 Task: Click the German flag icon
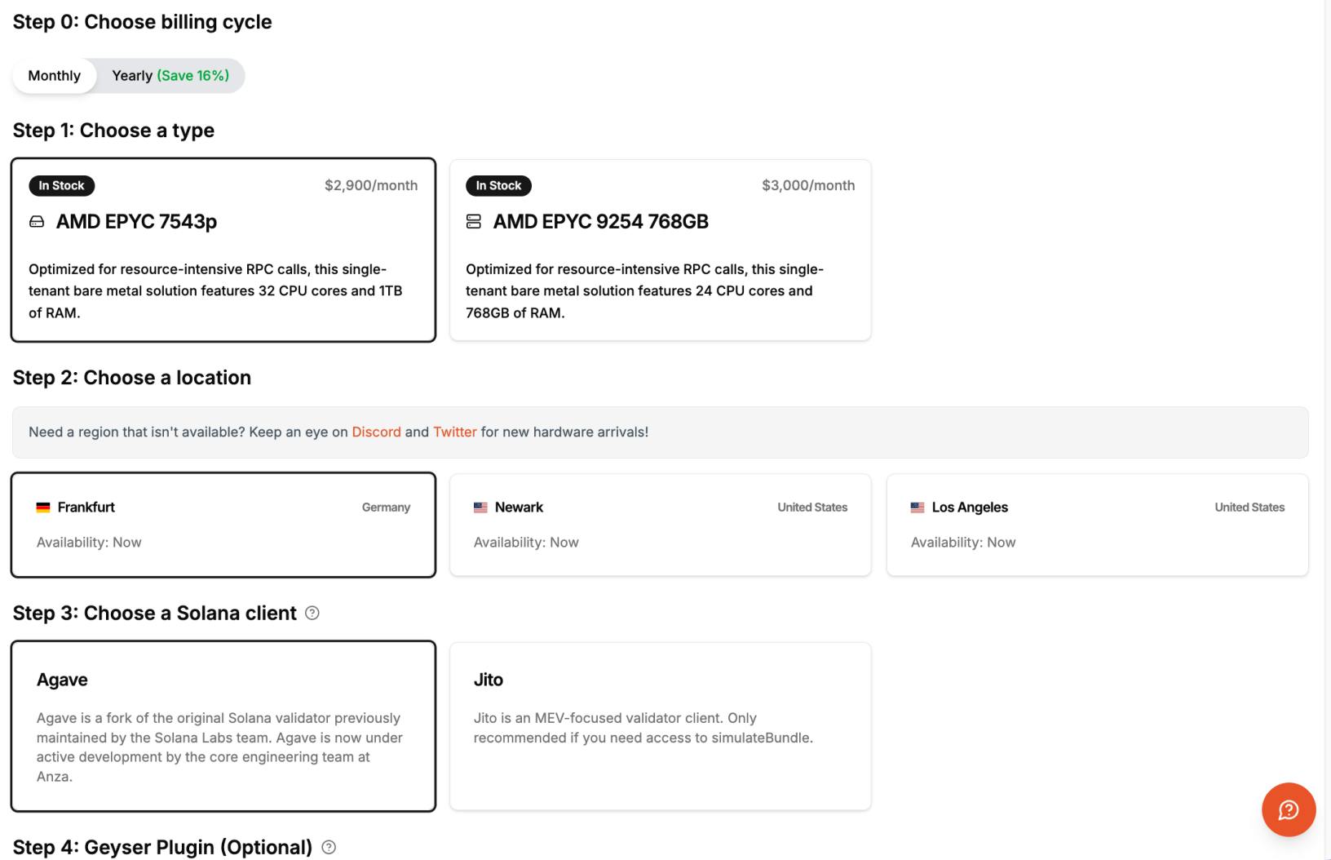pos(43,508)
